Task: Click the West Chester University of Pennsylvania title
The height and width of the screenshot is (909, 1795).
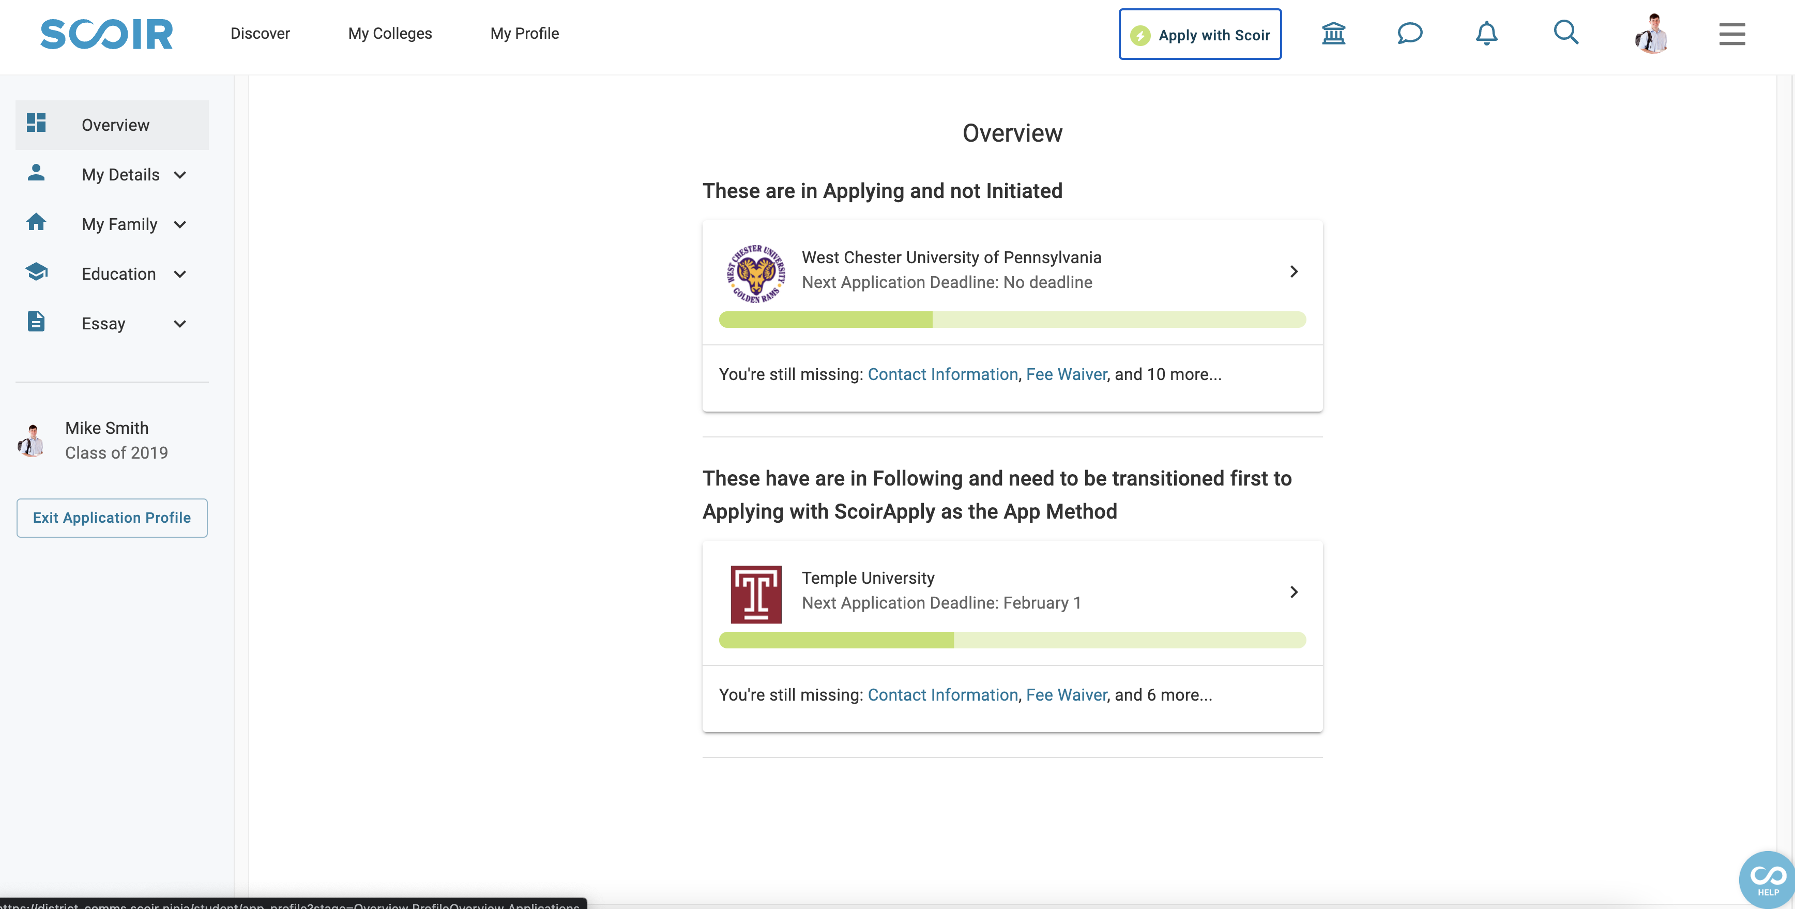Action: point(951,257)
